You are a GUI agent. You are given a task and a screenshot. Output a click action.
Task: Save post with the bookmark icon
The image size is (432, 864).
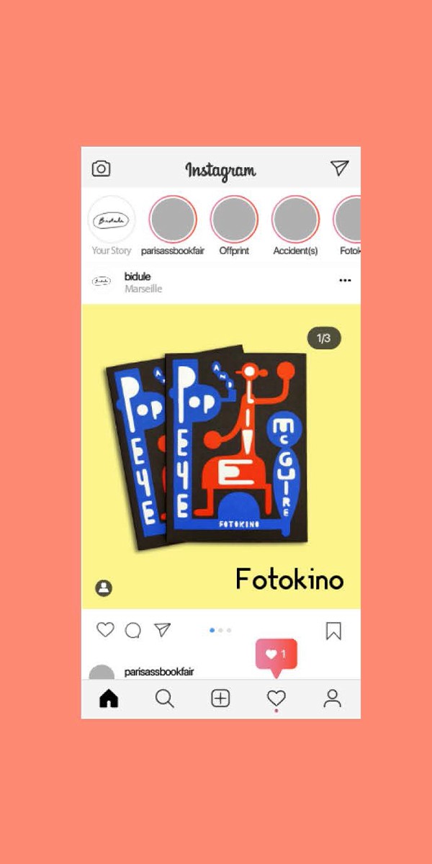pyautogui.click(x=333, y=631)
